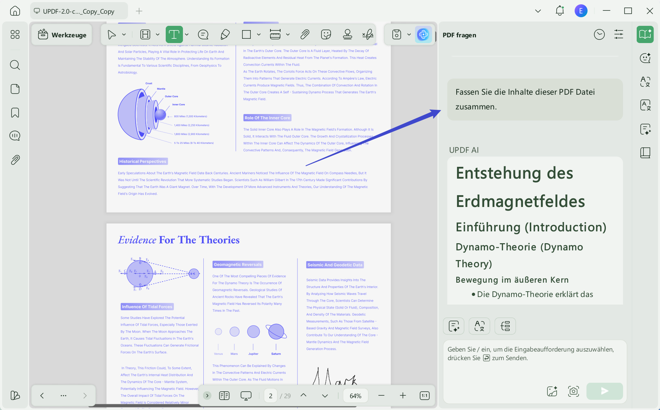Click the save file icon
Screen dimensions: 660x410
[x=396, y=34]
